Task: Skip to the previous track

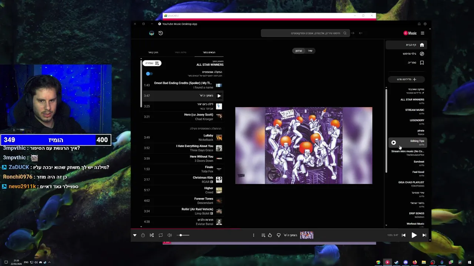Action: click(404, 235)
